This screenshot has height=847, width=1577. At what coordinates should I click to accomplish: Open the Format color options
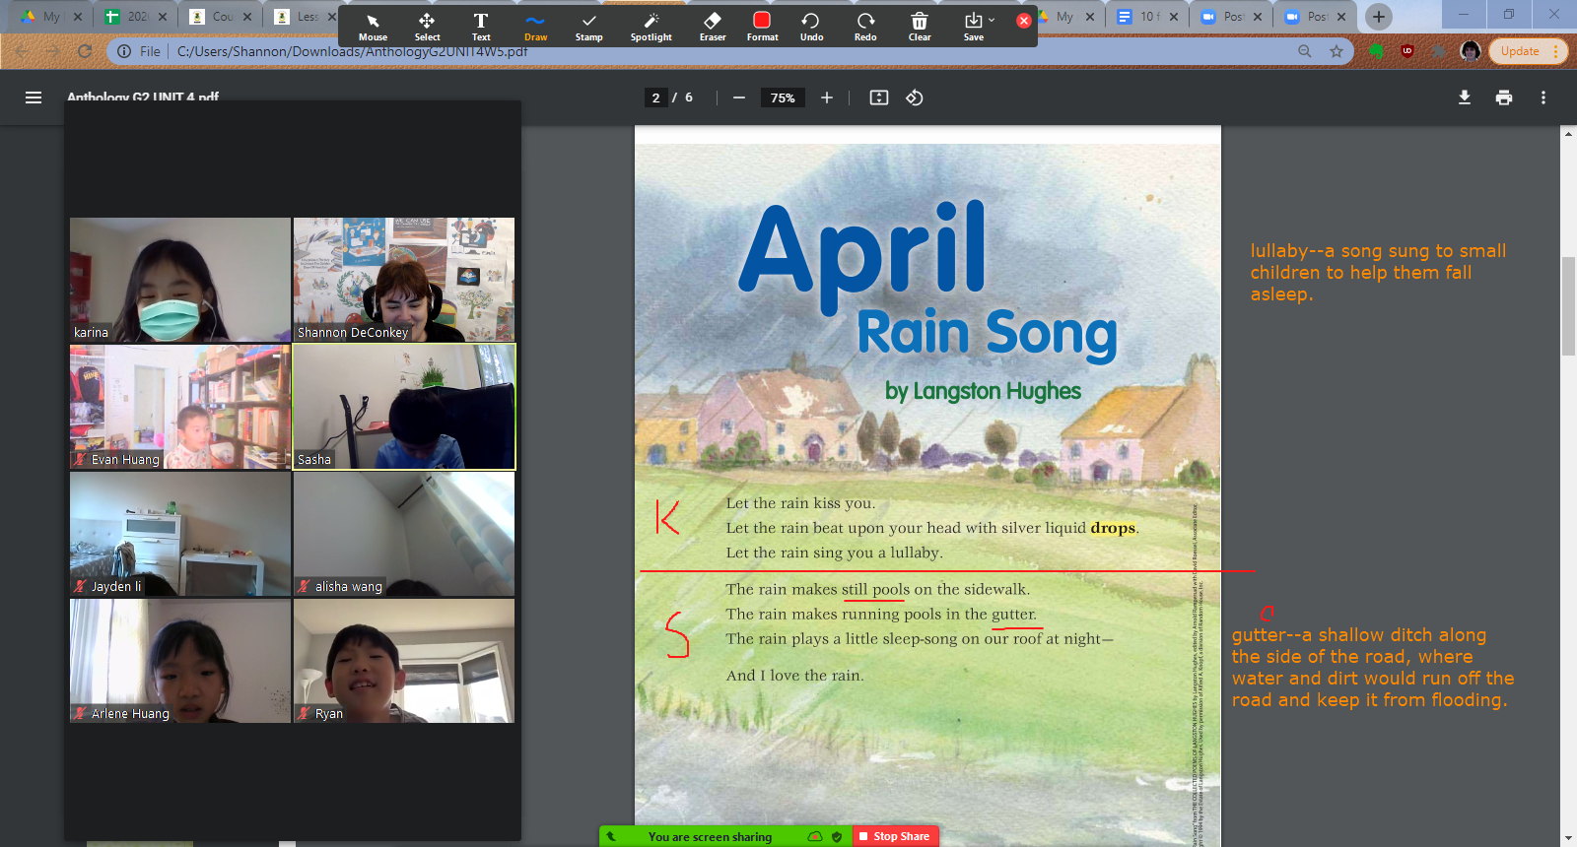pyautogui.click(x=762, y=27)
